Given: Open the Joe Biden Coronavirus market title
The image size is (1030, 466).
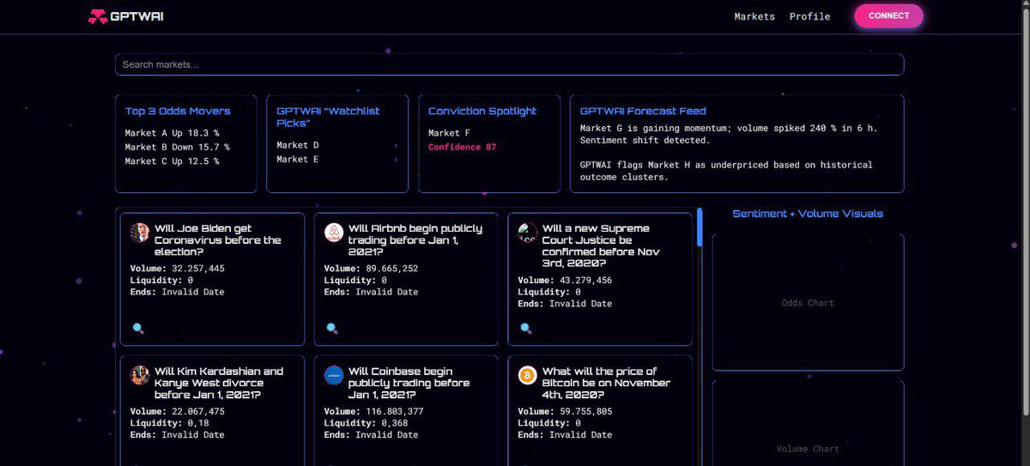Looking at the screenshot, I should 218,240.
